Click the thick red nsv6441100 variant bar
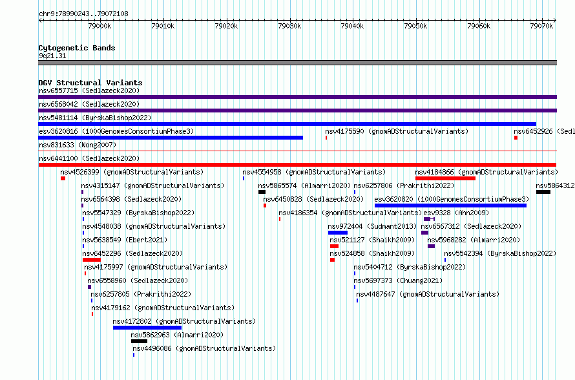Viewport: 575px width, 380px height. coord(297,165)
